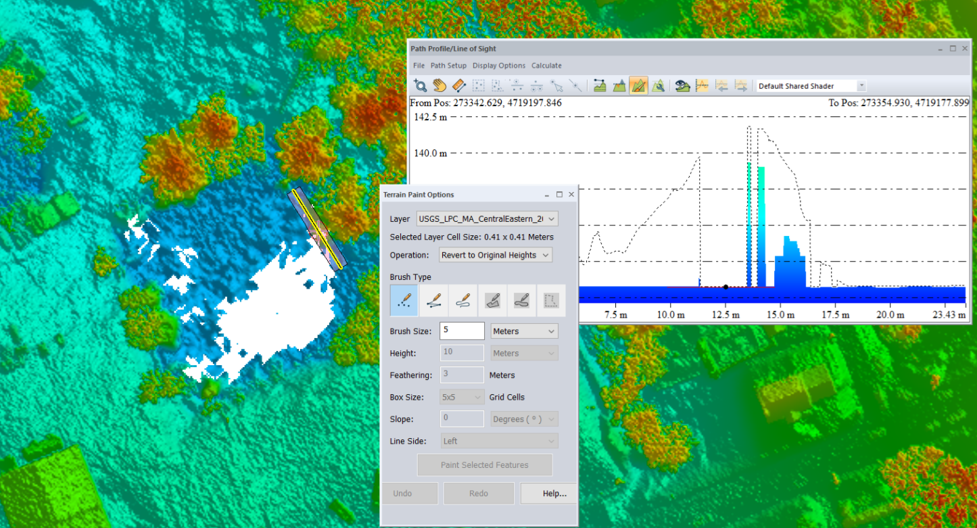Click the profile icon with terrain peak marker
The height and width of the screenshot is (528, 977).
[x=619, y=86]
